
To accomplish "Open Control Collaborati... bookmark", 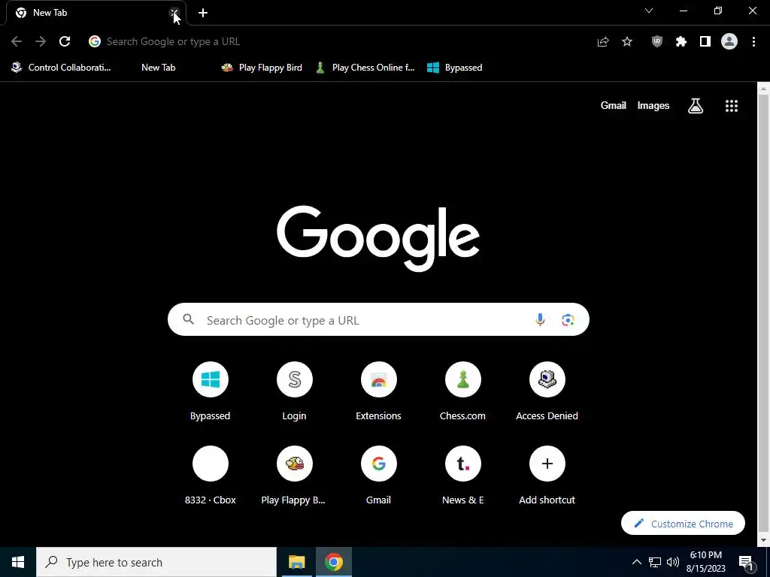I will 62,68.
